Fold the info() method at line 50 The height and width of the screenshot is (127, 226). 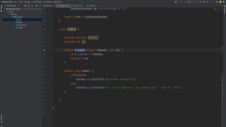(52, 71)
